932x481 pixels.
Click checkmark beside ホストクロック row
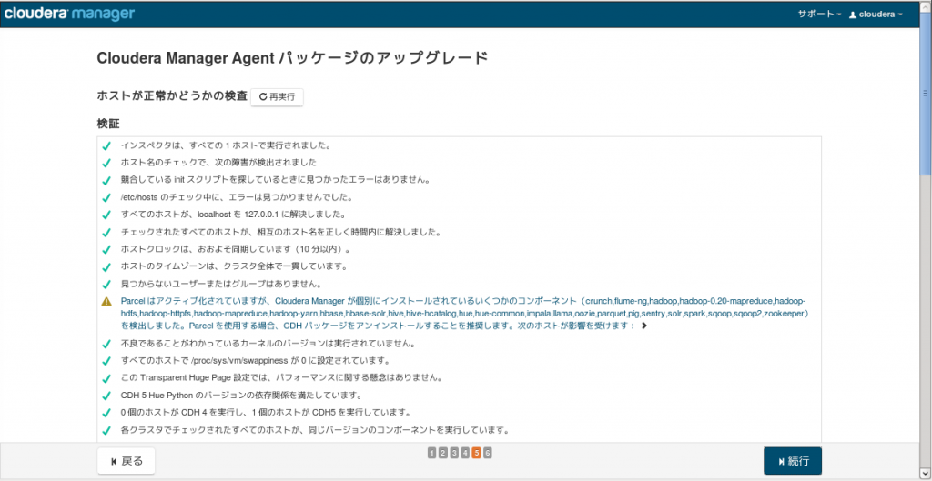tap(106, 249)
